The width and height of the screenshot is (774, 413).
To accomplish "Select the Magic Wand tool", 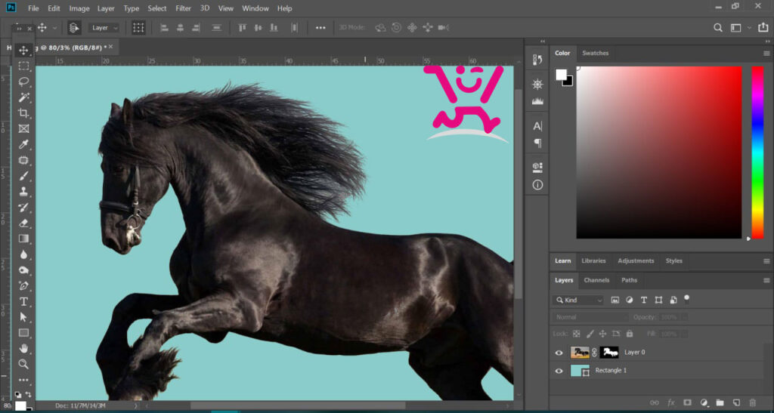I will 23,97.
